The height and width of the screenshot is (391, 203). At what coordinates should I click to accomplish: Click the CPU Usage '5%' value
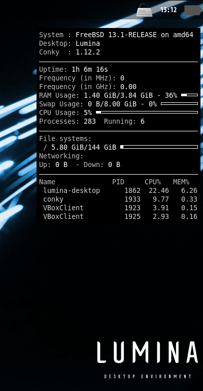click(x=88, y=113)
